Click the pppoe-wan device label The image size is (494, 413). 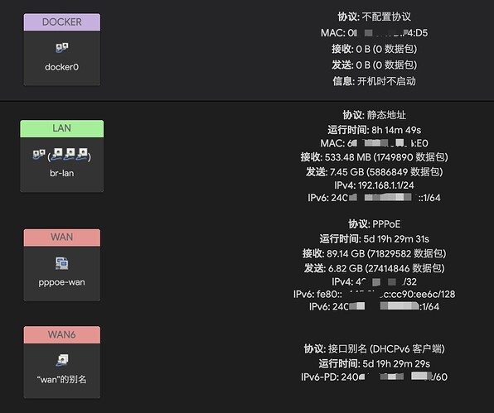(x=61, y=282)
